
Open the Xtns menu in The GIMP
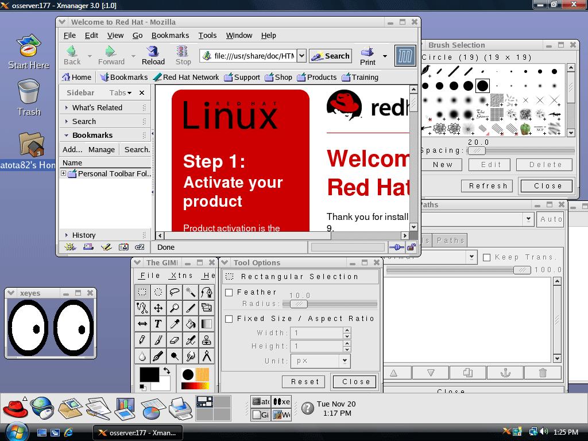point(181,276)
